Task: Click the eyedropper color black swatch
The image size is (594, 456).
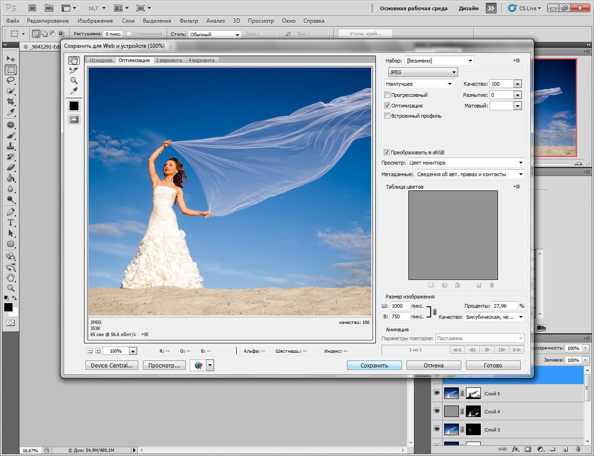Action: click(74, 106)
